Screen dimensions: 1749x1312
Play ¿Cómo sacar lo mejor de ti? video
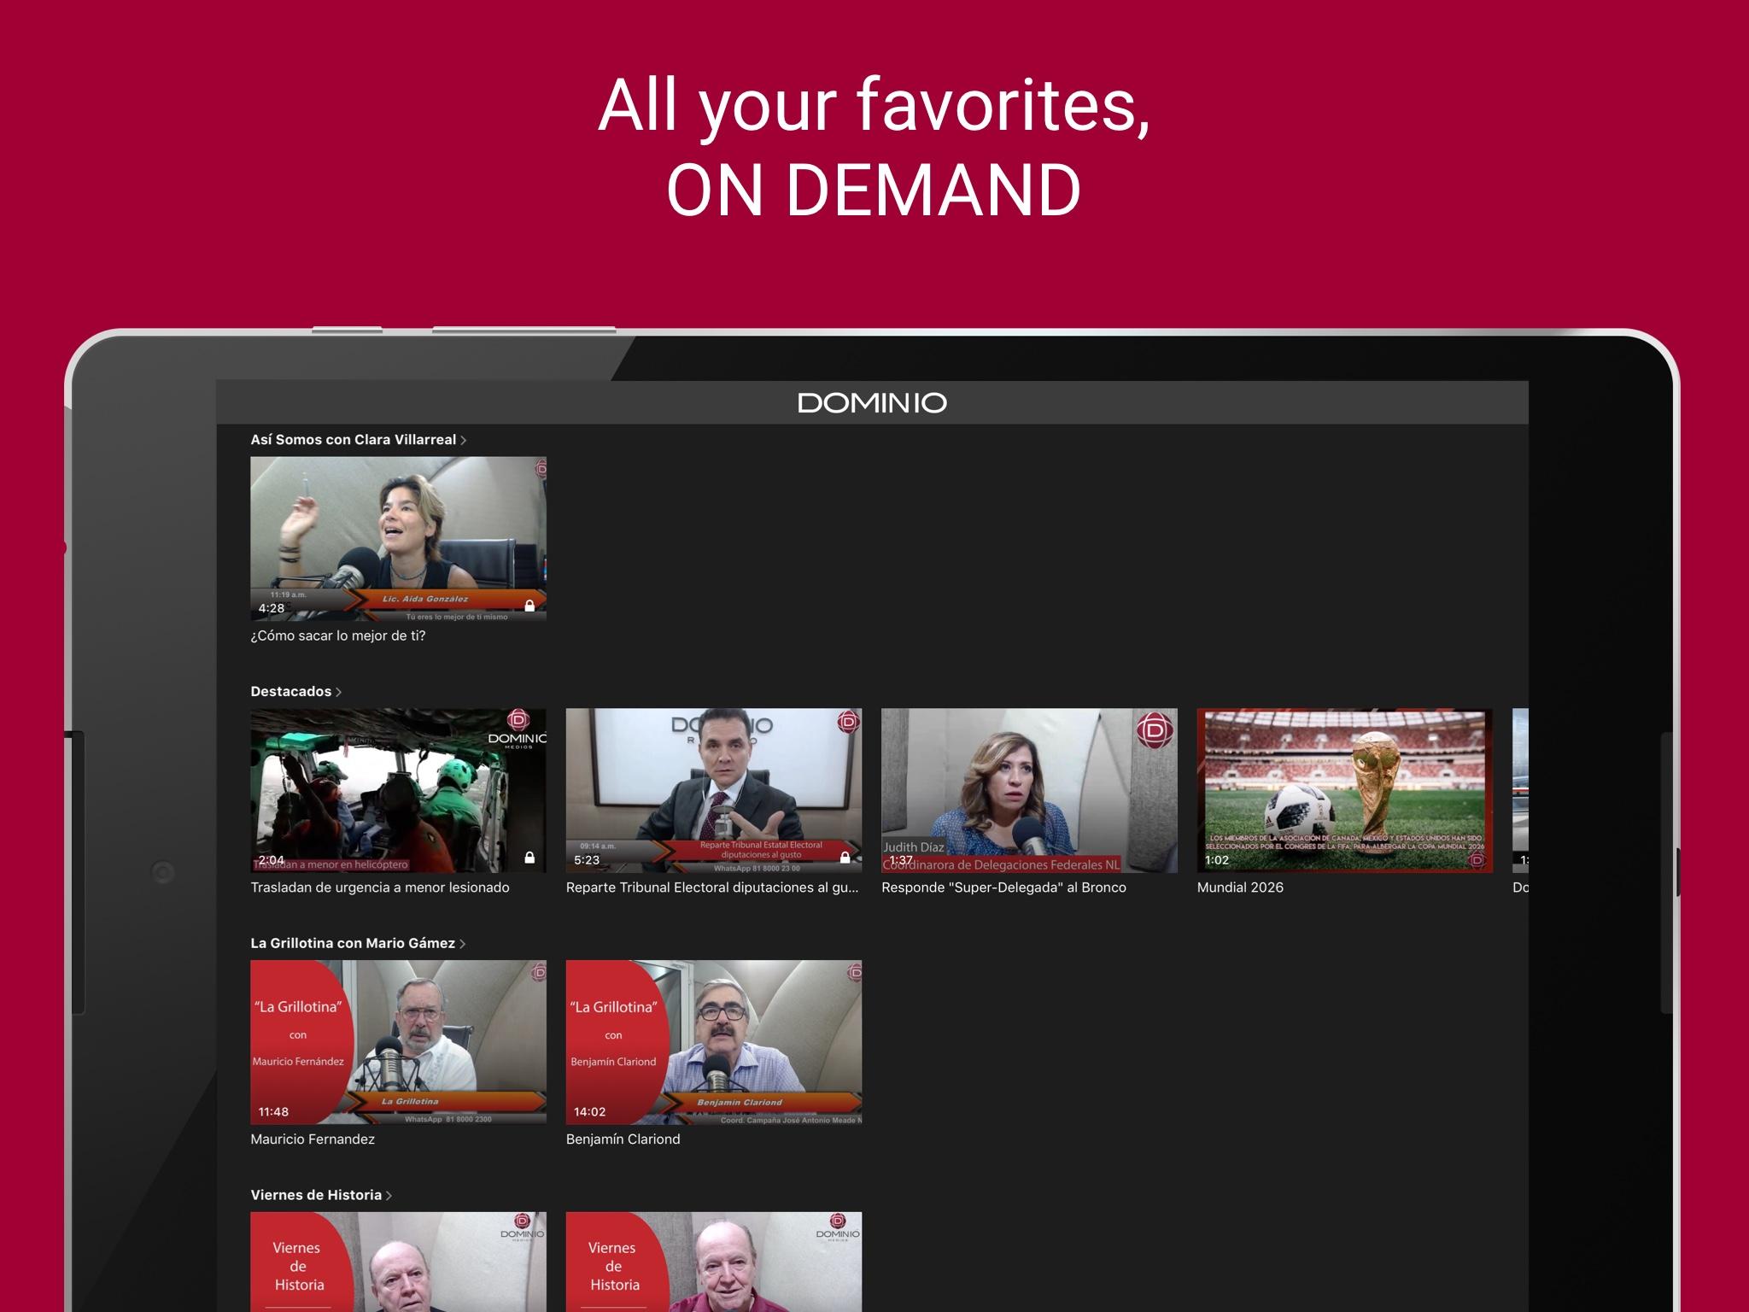398,538
